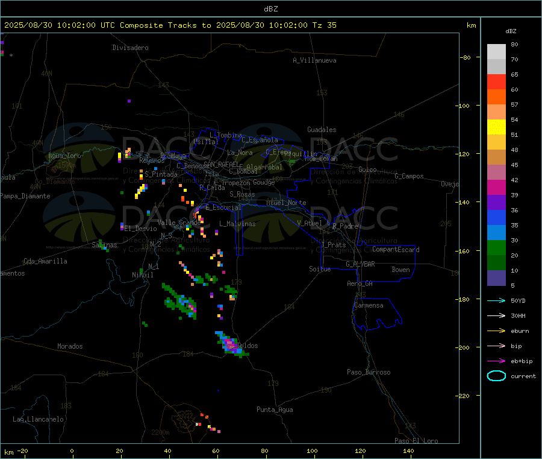
Task: Click the Bowen map label
Action: click(401, 270)
